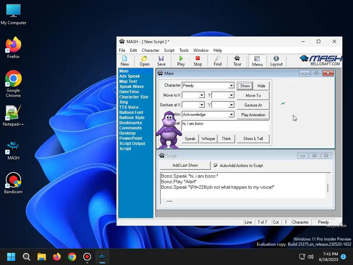Open Bandicam desktop shortcut
The image size is (353, 265).
point(13,183)
